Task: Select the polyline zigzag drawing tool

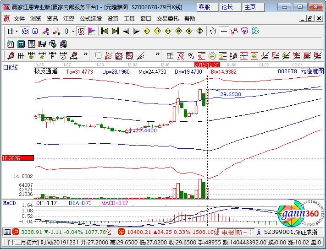Action: pyautogui.click(x=234, y=31)
